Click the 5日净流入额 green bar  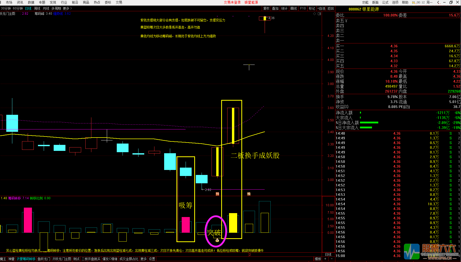(369, 122)
